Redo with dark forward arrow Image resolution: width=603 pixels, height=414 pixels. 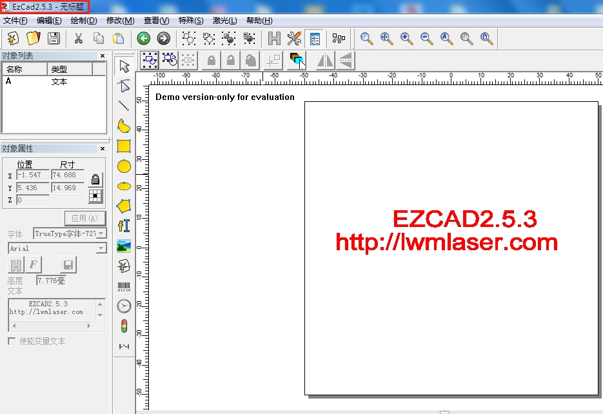[163, 39]
